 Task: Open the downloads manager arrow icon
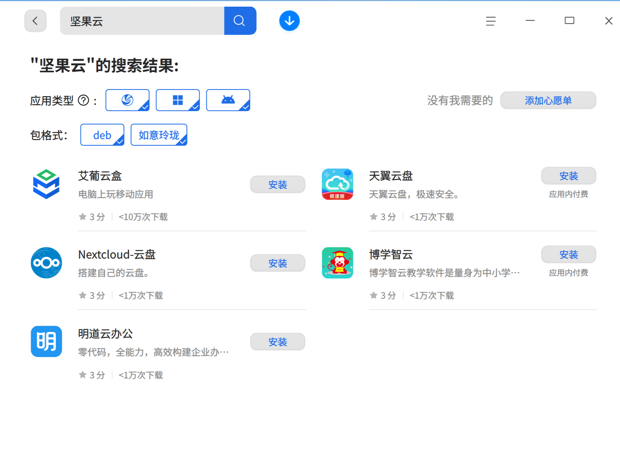click(x=289, y=21)
